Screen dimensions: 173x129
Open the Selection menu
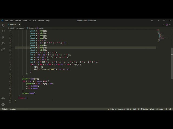[18, 20]
